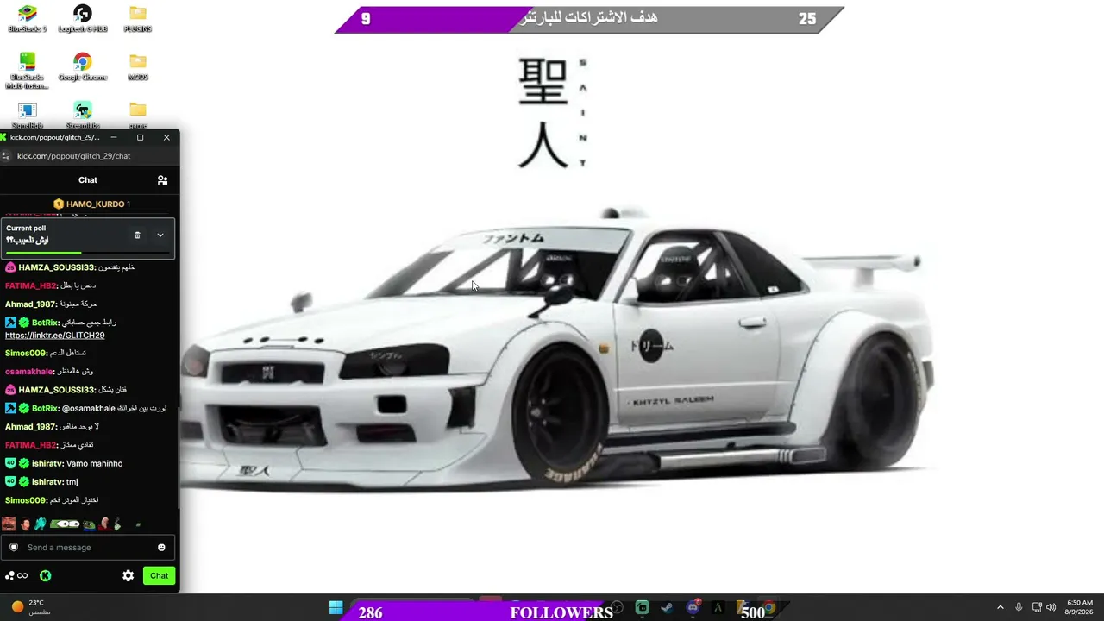
Task: Click the microphone tray icon
Action: (1019, 608)
